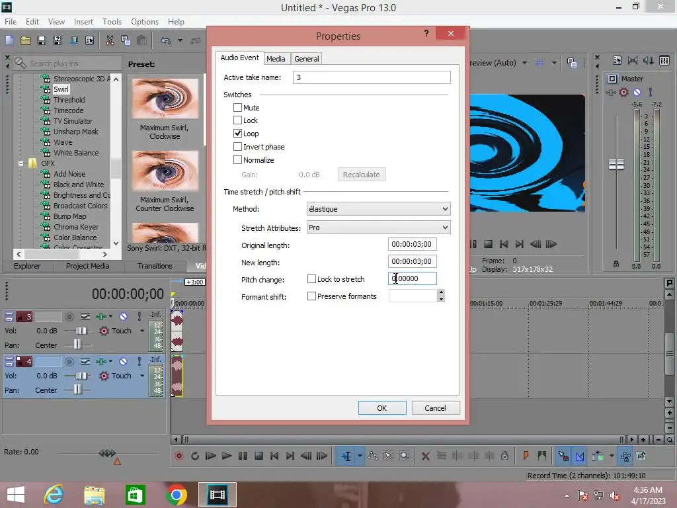This screenshot has width=677, height=508.
Task: Enable the Normalize checkbox
Action: tap(237, 160)
